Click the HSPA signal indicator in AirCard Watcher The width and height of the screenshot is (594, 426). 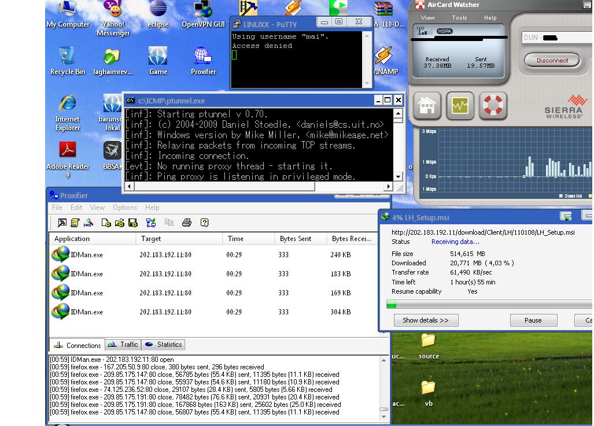444,31
